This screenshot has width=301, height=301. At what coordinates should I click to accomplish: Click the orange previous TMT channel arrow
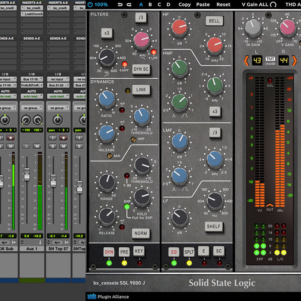246,61
